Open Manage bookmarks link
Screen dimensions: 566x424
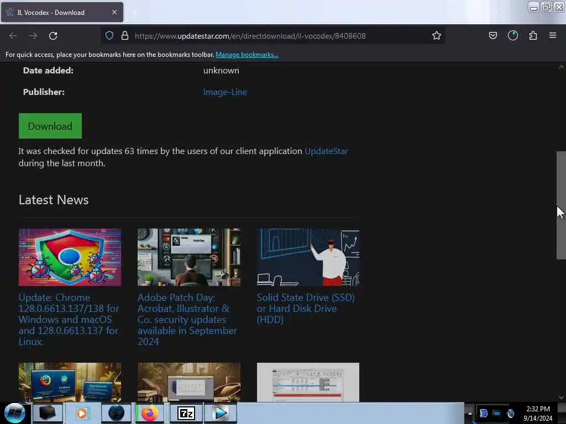(x=247, y=55)
